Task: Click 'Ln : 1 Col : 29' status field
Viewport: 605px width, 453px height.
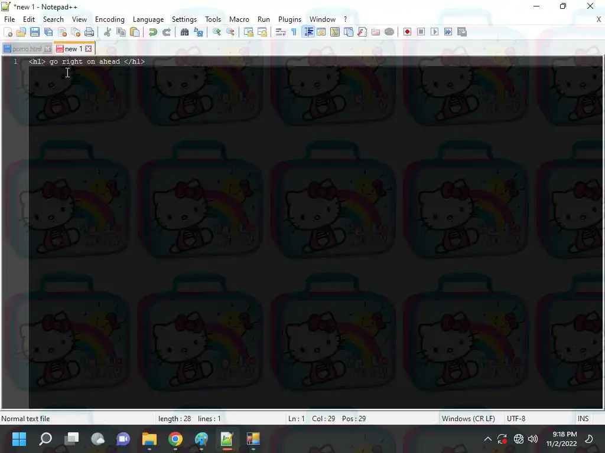Action: (327, 419)
